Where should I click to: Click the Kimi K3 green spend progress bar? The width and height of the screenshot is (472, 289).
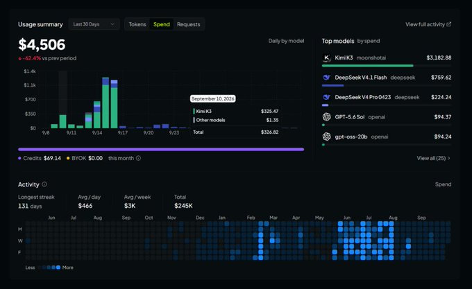tap(368, 65)
